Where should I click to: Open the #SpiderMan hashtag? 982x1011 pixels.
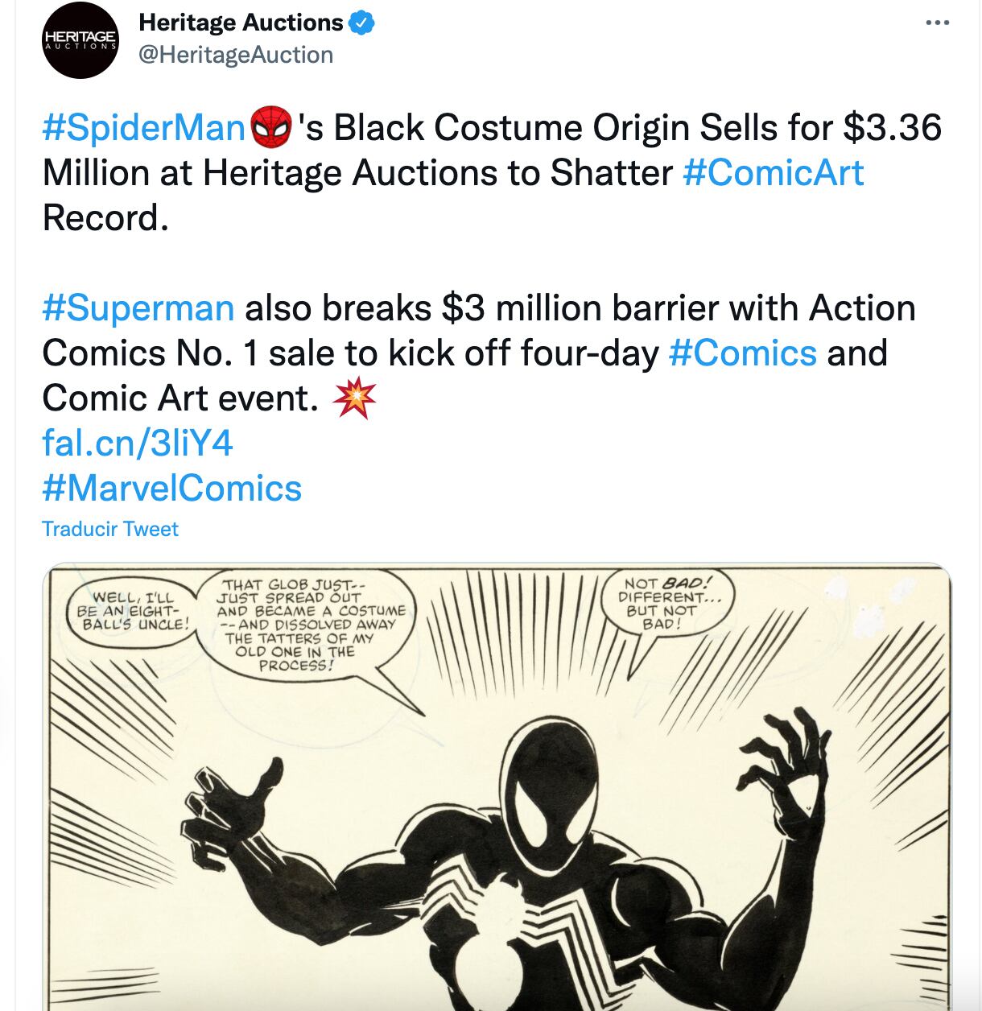[x=143, y=128]
